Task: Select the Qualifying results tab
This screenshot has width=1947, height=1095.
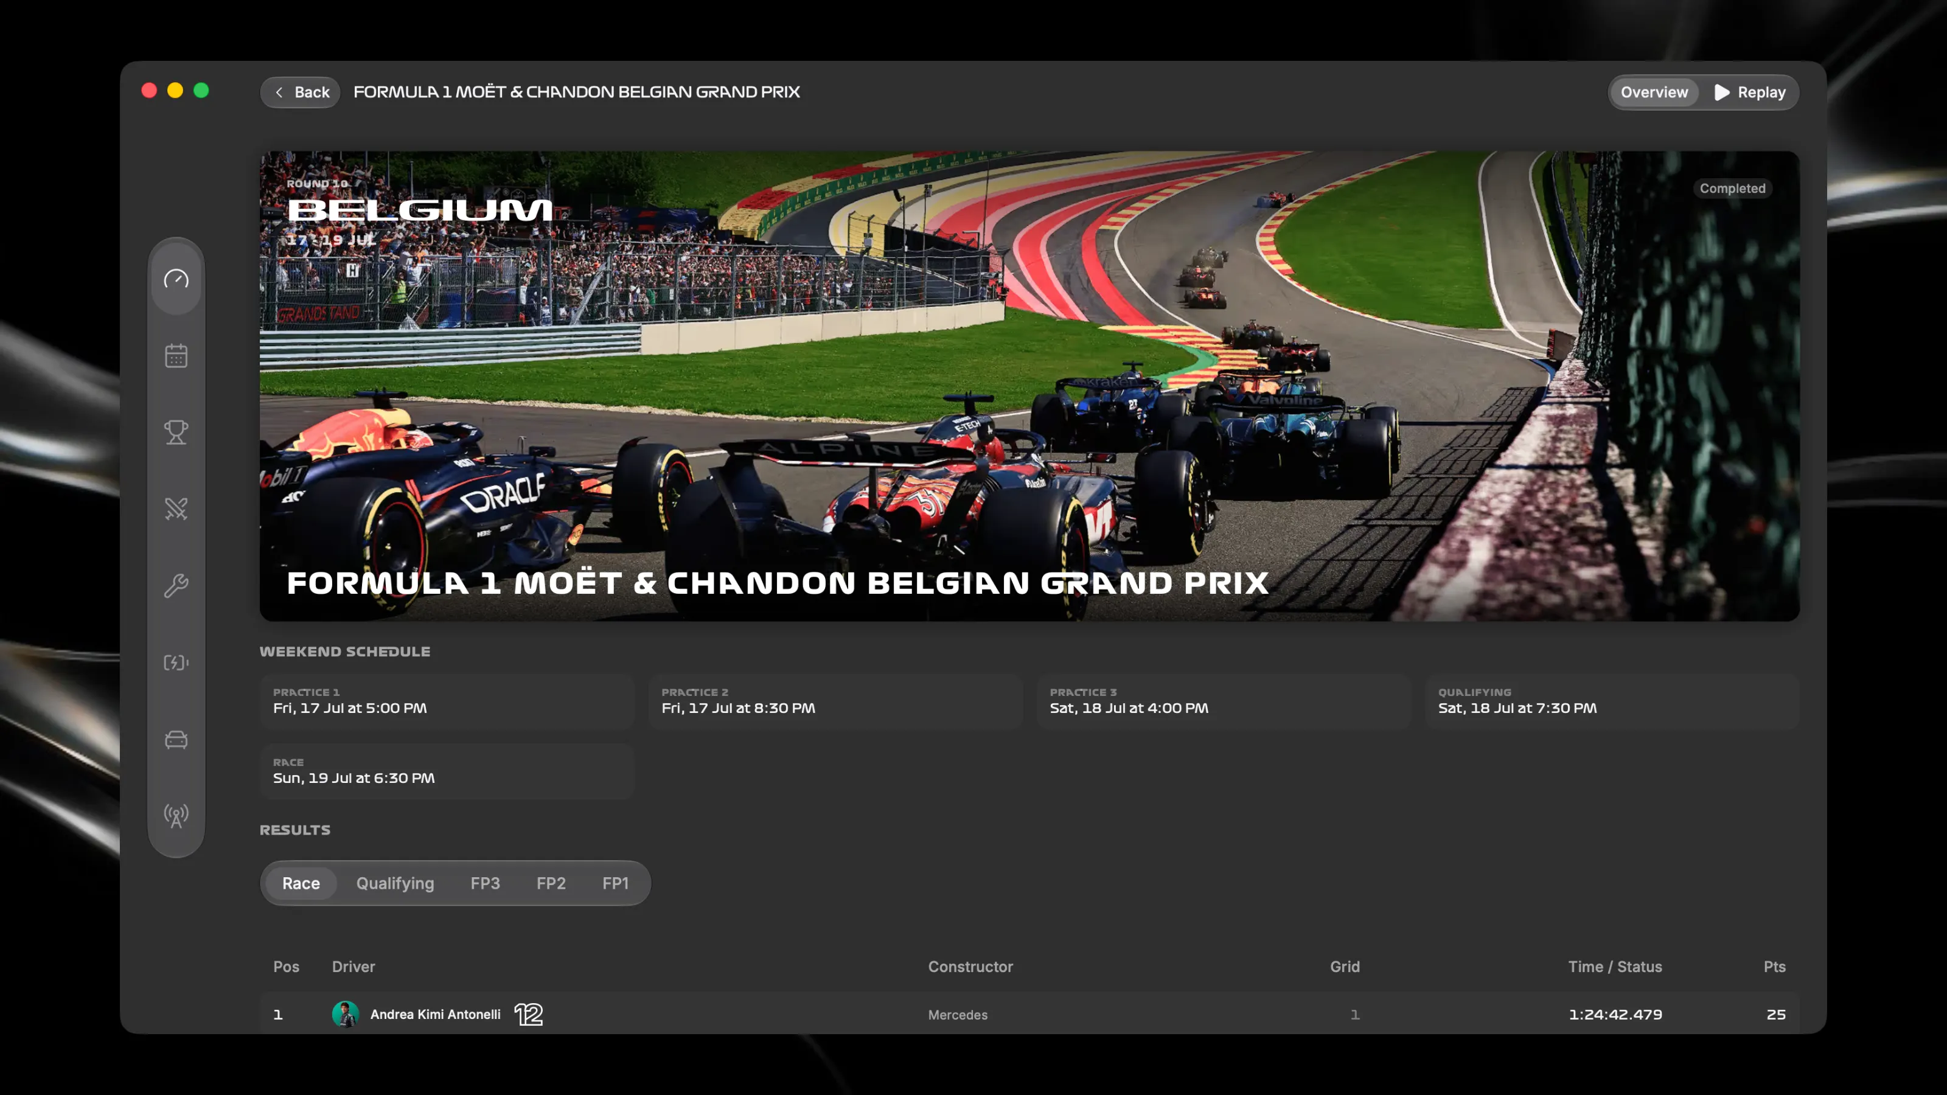Action: pos(395,883)
